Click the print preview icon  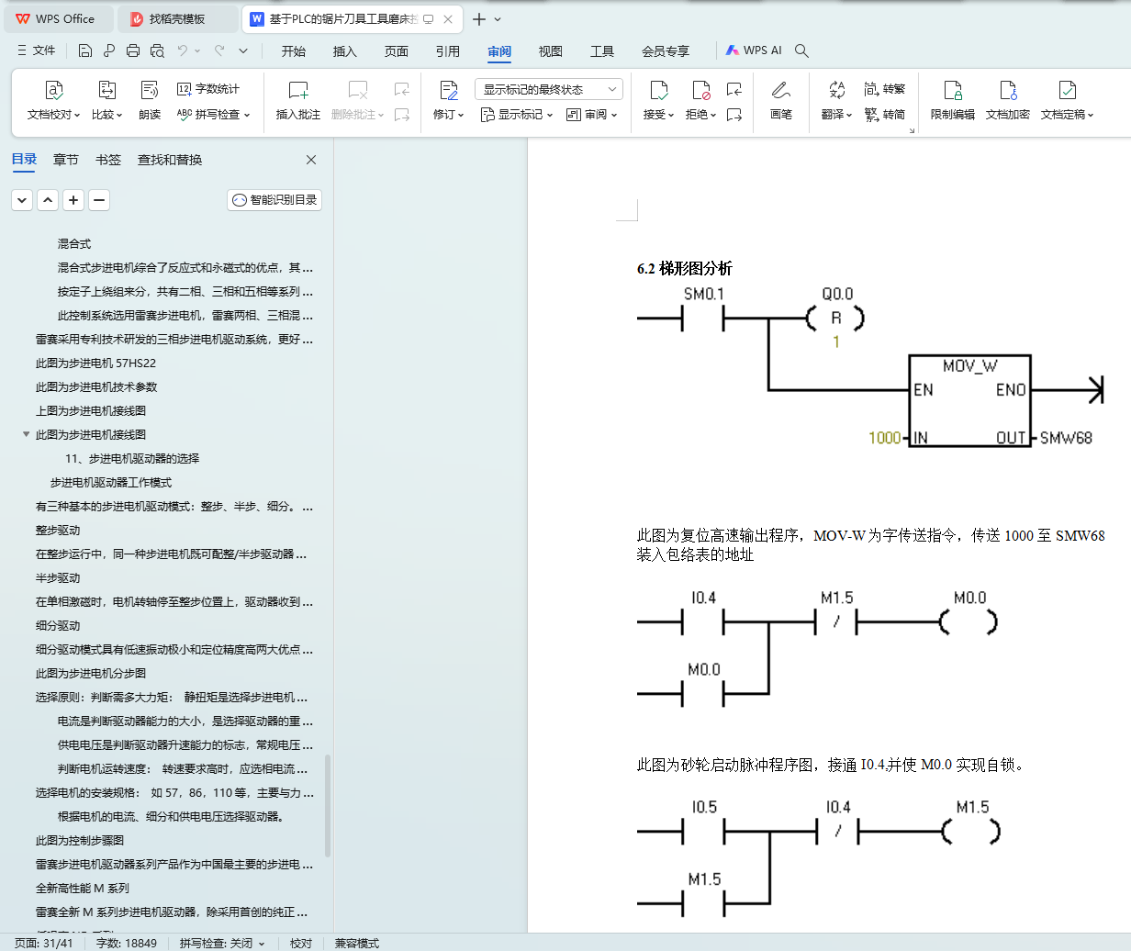[x=157, y=50]
